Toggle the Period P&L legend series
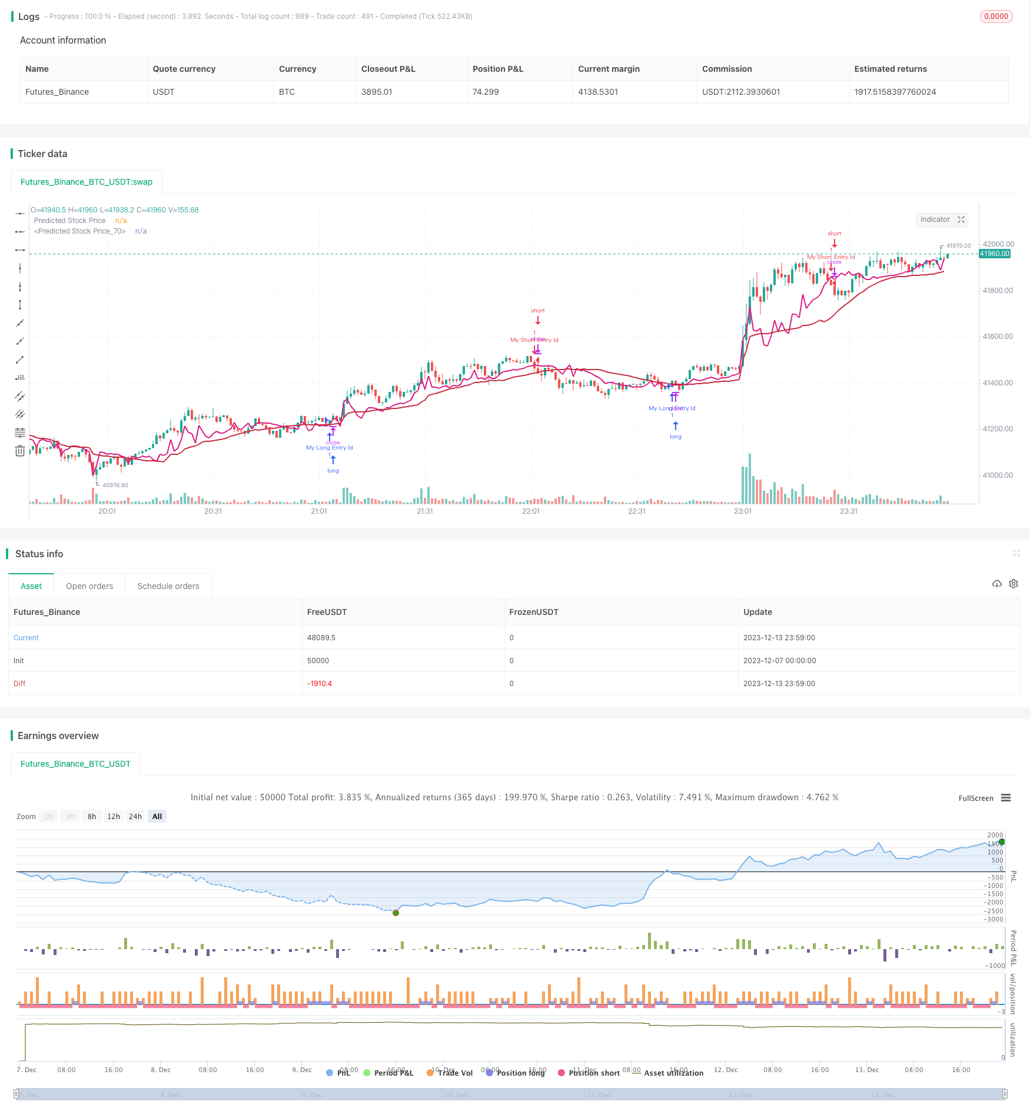The width and height of the screenshot is (1030, 1118). click(388, 1073)
